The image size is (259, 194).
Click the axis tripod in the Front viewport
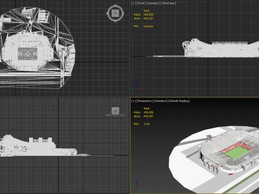[139, 87]
